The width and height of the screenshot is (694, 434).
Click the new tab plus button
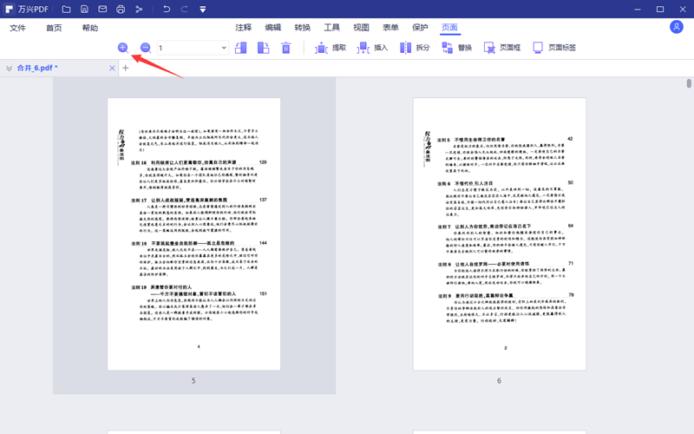click(125, 68)
